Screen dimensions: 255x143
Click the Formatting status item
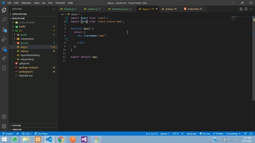tap(233, 133)
